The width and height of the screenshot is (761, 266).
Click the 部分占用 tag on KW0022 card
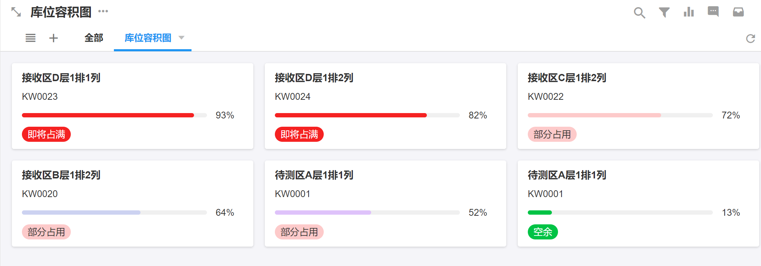point(552,134)
